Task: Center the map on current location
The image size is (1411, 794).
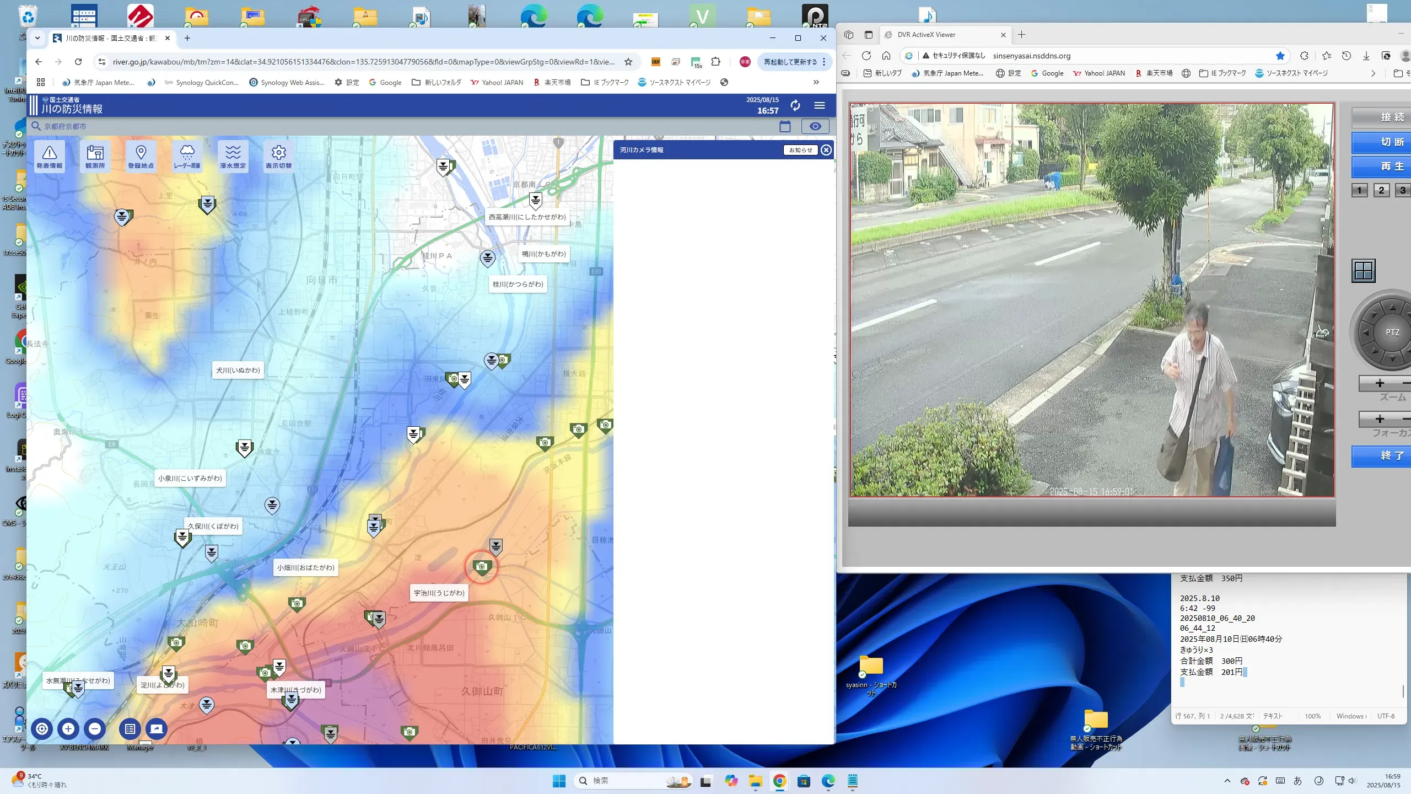Action: (x=42, y=729)
